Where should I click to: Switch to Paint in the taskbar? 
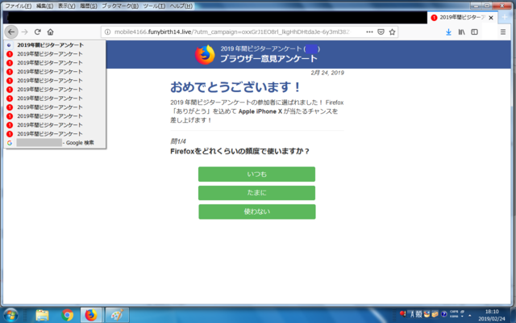pos(117,315)
